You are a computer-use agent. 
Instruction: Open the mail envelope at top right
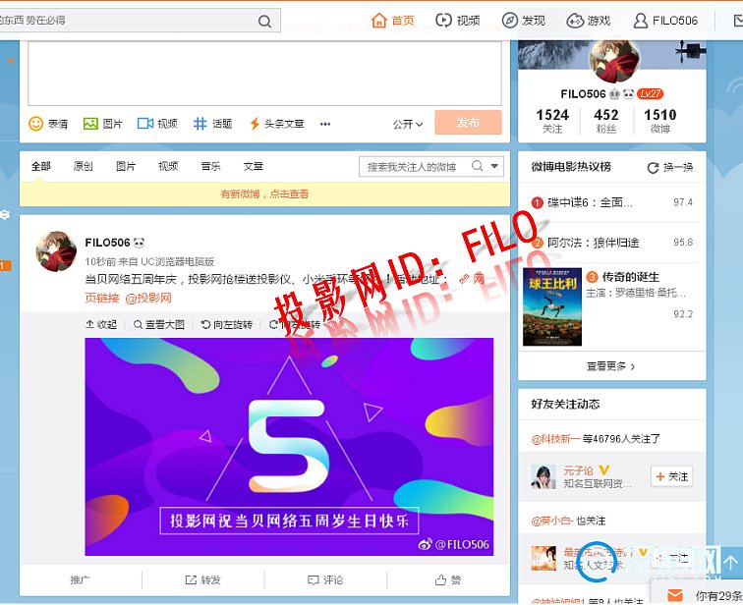click(738, 21)
